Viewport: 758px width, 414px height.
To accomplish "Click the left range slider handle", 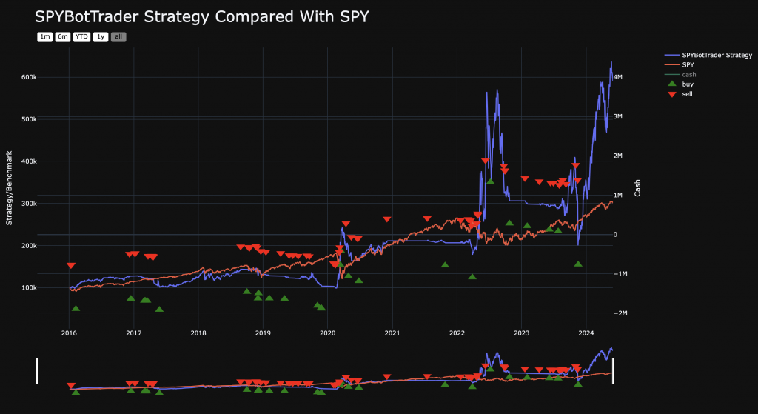I will coord(37,371).
